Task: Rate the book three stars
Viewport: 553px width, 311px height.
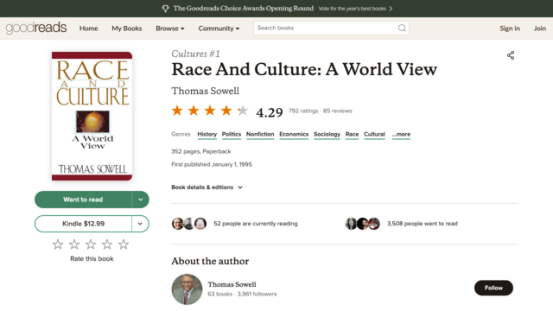Action: [x=91, y=244]
